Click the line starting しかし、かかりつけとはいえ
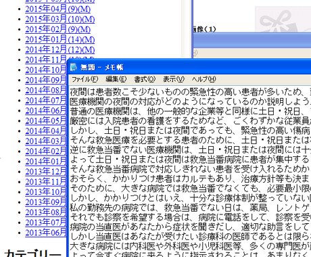311x257 pixels. coord(190,198)
